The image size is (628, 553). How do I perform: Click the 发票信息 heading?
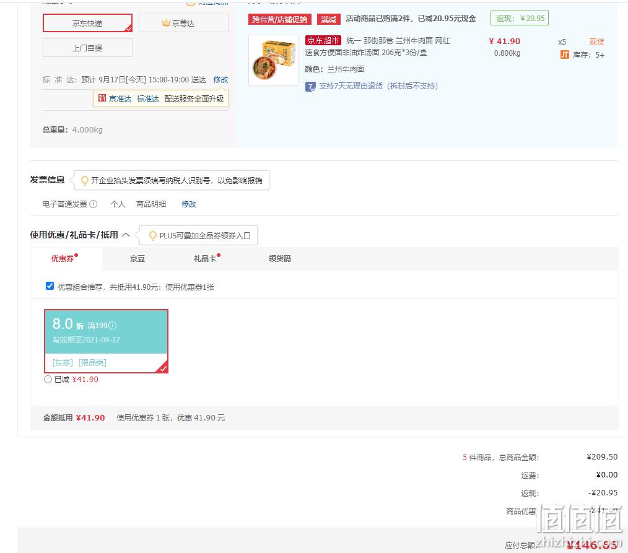47,180
